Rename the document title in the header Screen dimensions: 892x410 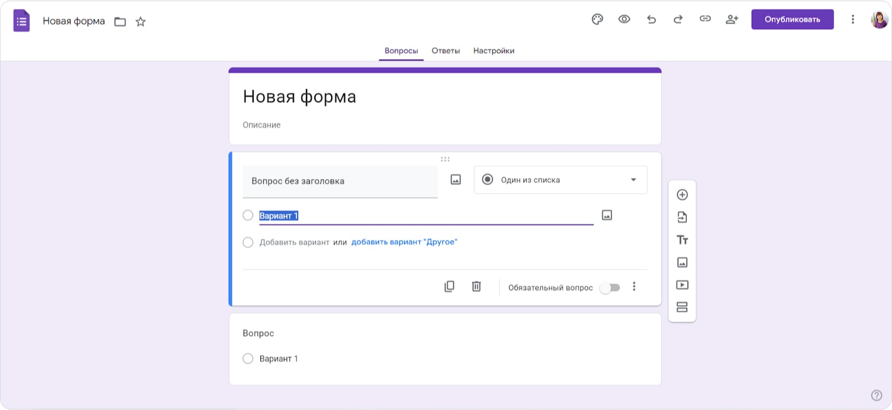[x=74, y=21]
